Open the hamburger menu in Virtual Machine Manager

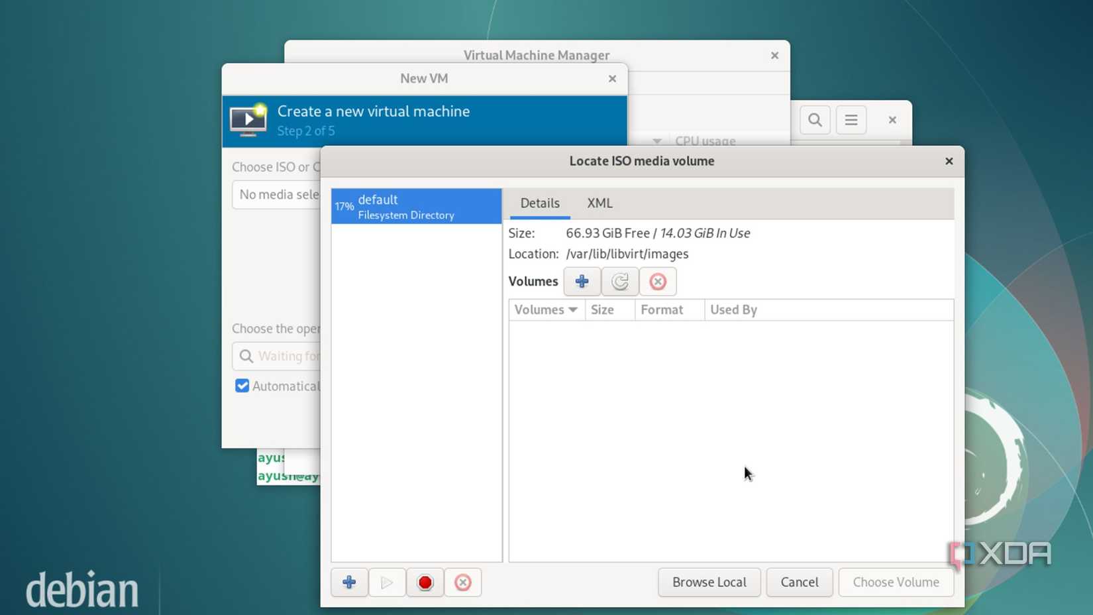(x=851, y=120)
